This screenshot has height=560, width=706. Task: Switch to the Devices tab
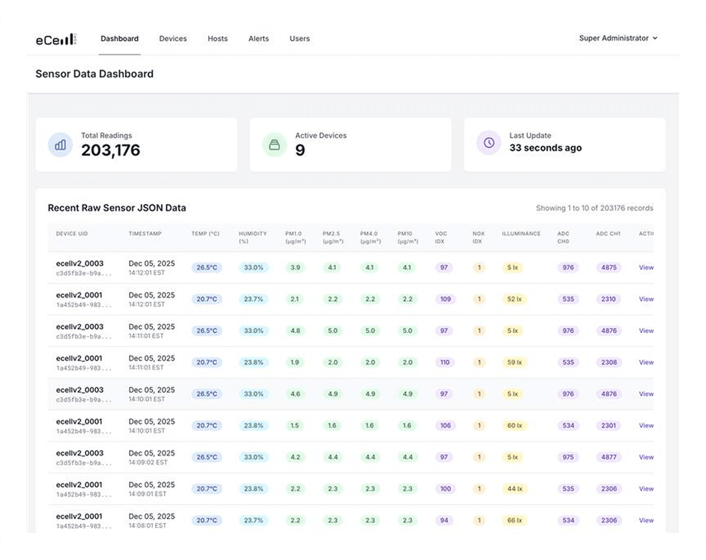[173, 39]
